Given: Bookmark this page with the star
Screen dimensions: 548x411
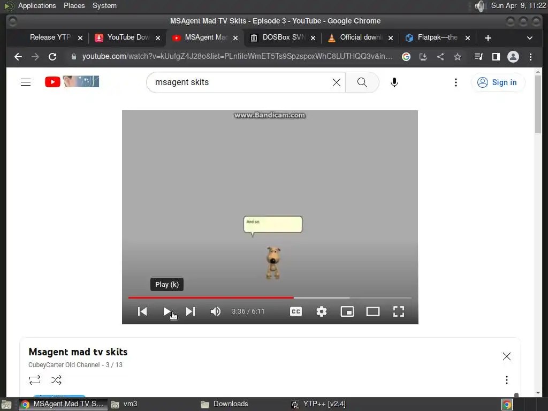Looking at the screenshot, I should point(458,57).
